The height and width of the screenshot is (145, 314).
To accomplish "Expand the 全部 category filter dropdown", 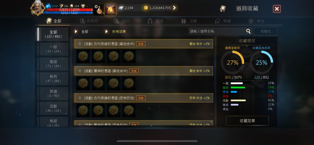I will 82,32.
